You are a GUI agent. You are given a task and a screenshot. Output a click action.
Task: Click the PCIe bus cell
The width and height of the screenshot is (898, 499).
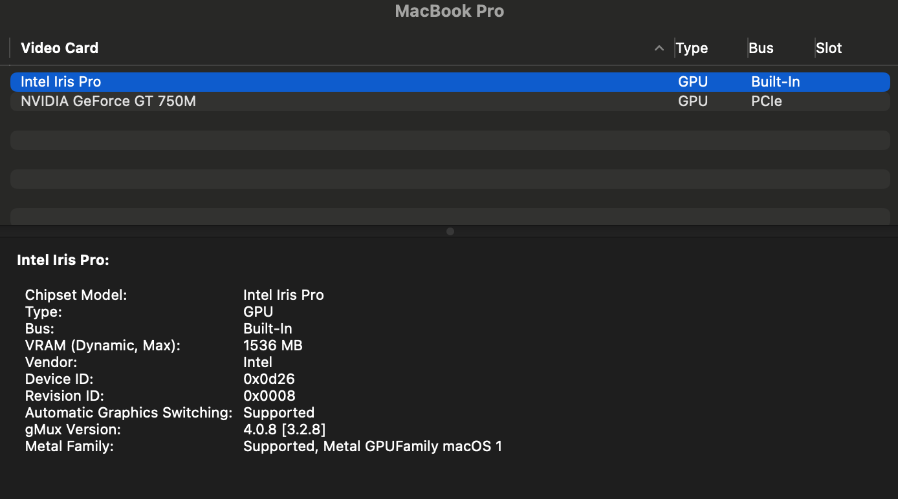[766, 101]
